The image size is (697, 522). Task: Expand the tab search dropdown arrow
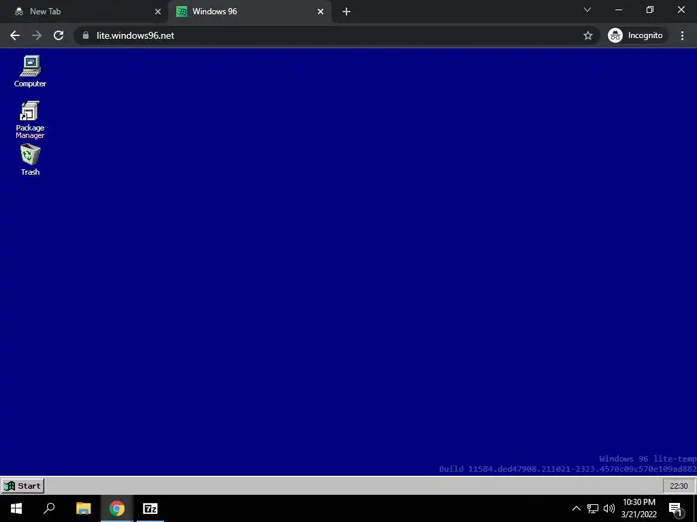587,10
